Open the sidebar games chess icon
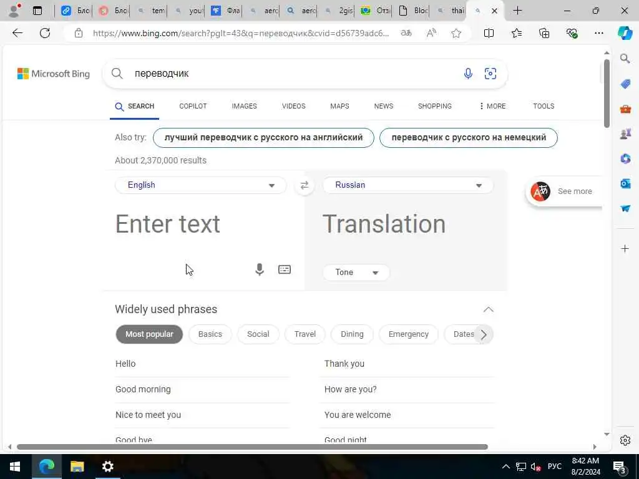Image resolution: width=639 pixels, height=479 pixels. point(625,133)
